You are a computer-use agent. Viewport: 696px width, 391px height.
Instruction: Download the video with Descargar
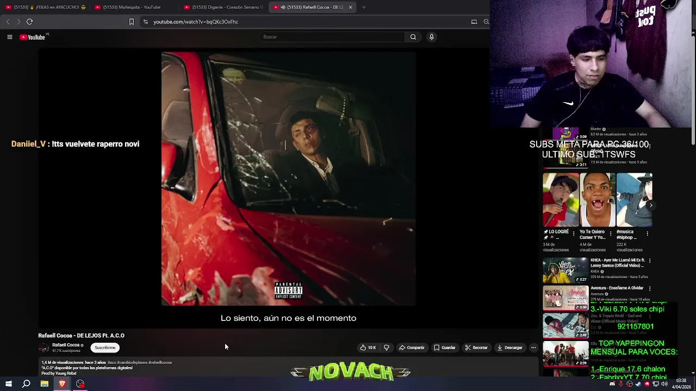pyautogui.click(x=509, y=348)
